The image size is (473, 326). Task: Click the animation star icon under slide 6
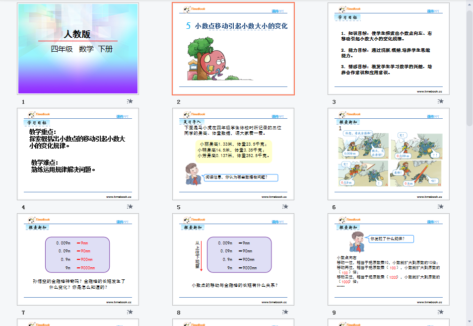point(441,207)
